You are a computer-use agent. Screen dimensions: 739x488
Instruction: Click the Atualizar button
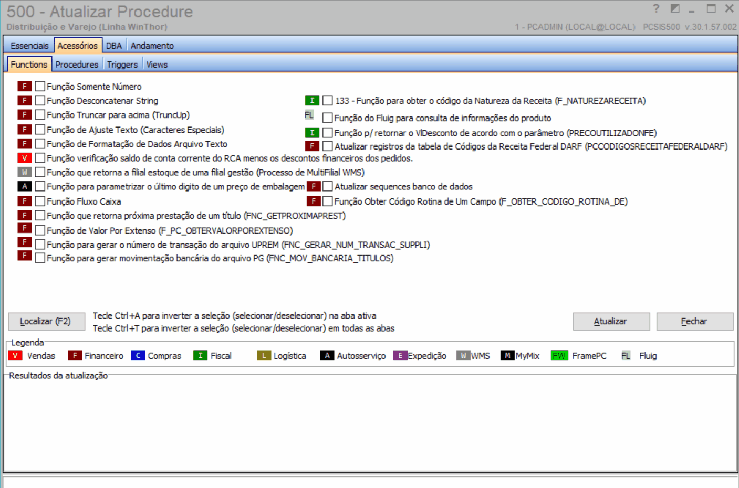point(611,321)
